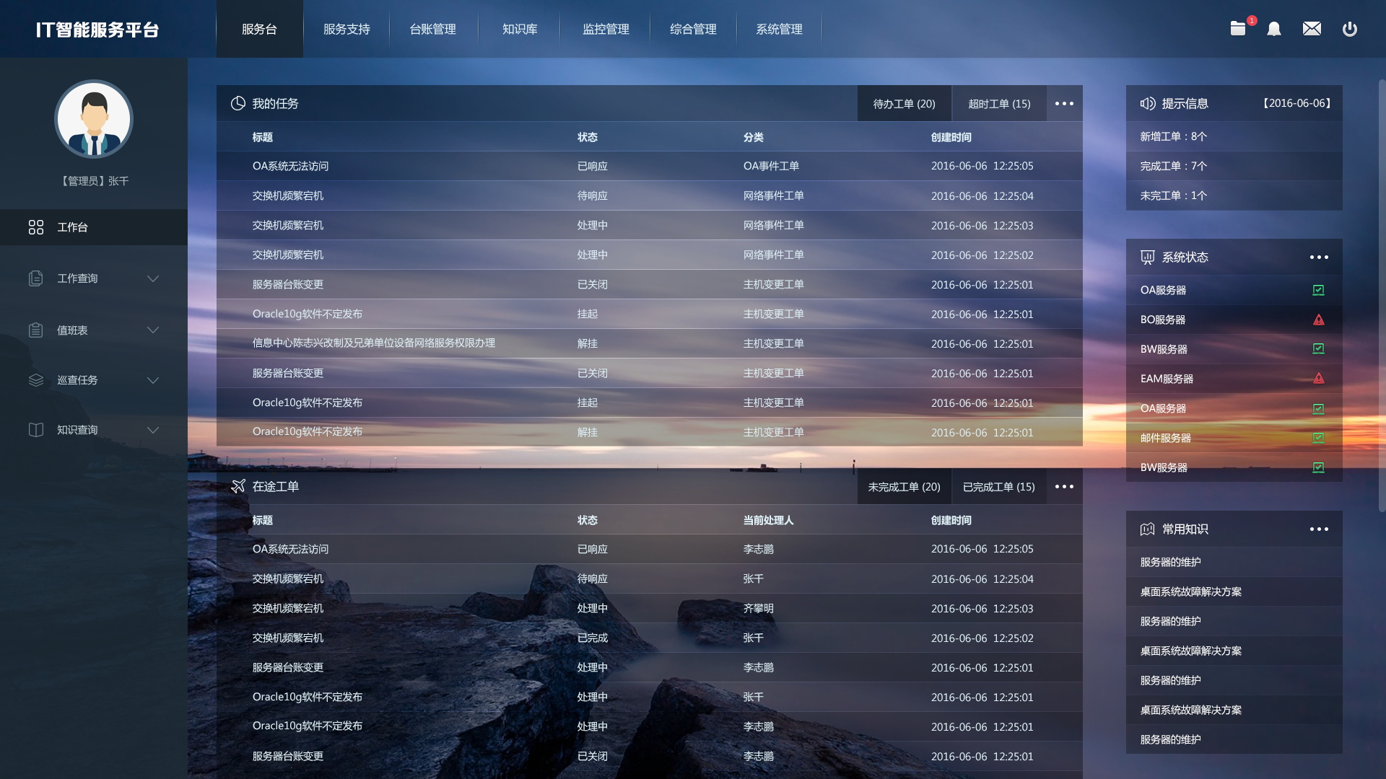This screenshot has width=1386, height=779.
Task: Click the 完成工单：7个 info row
Action: 1234,166
